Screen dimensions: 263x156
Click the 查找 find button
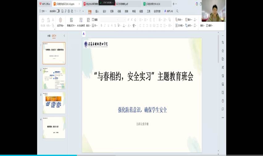point(202,26)
